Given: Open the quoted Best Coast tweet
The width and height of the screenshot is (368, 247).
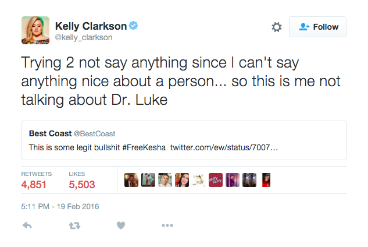Looking at the screenshot, I should pyautogui.click(x=184, y=140).
